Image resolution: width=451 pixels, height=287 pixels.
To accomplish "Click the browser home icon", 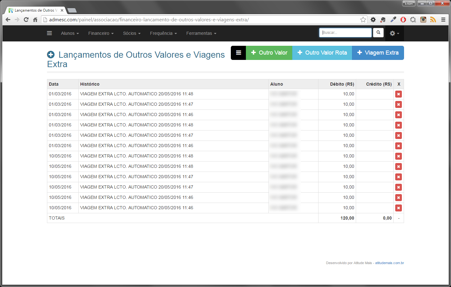I will 35,20.
